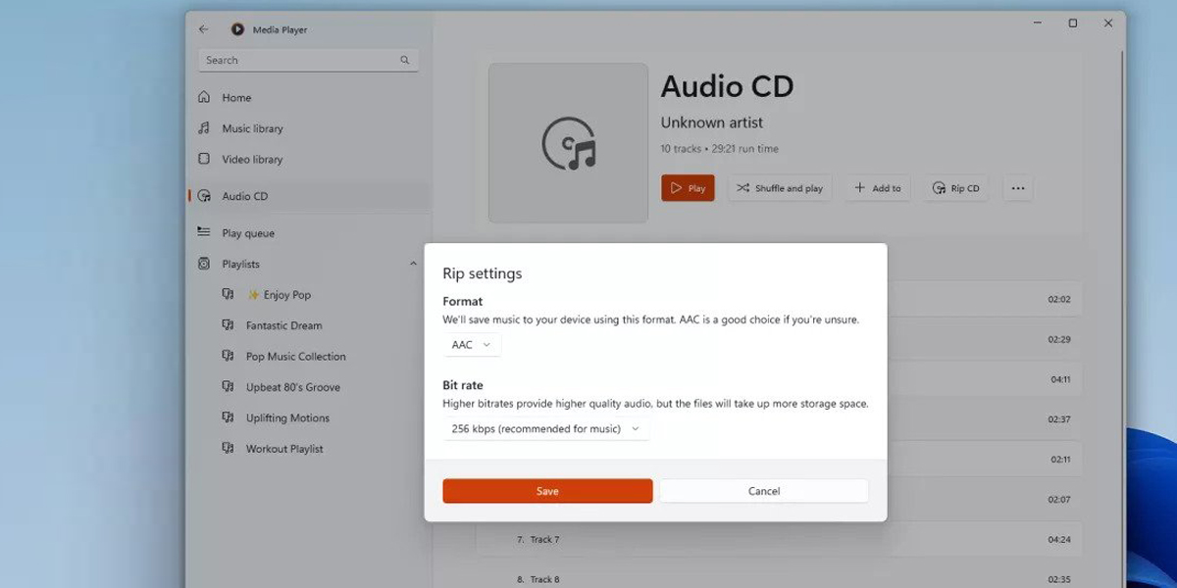Open the more options ellipsis button
Viewport: 1177px width, 588px height.
(1017, 188)
